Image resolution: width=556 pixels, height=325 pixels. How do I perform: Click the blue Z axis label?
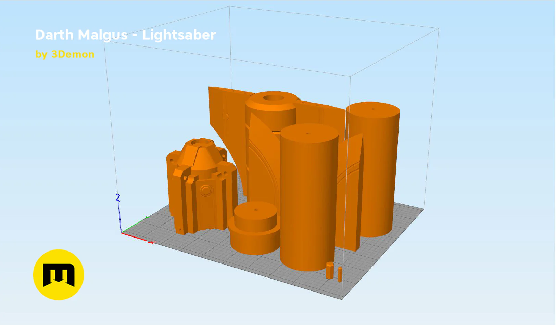pos(118,198)
